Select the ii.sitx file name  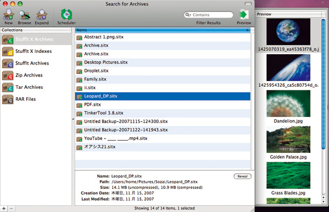pyautogui.click(x=90, y=88)
